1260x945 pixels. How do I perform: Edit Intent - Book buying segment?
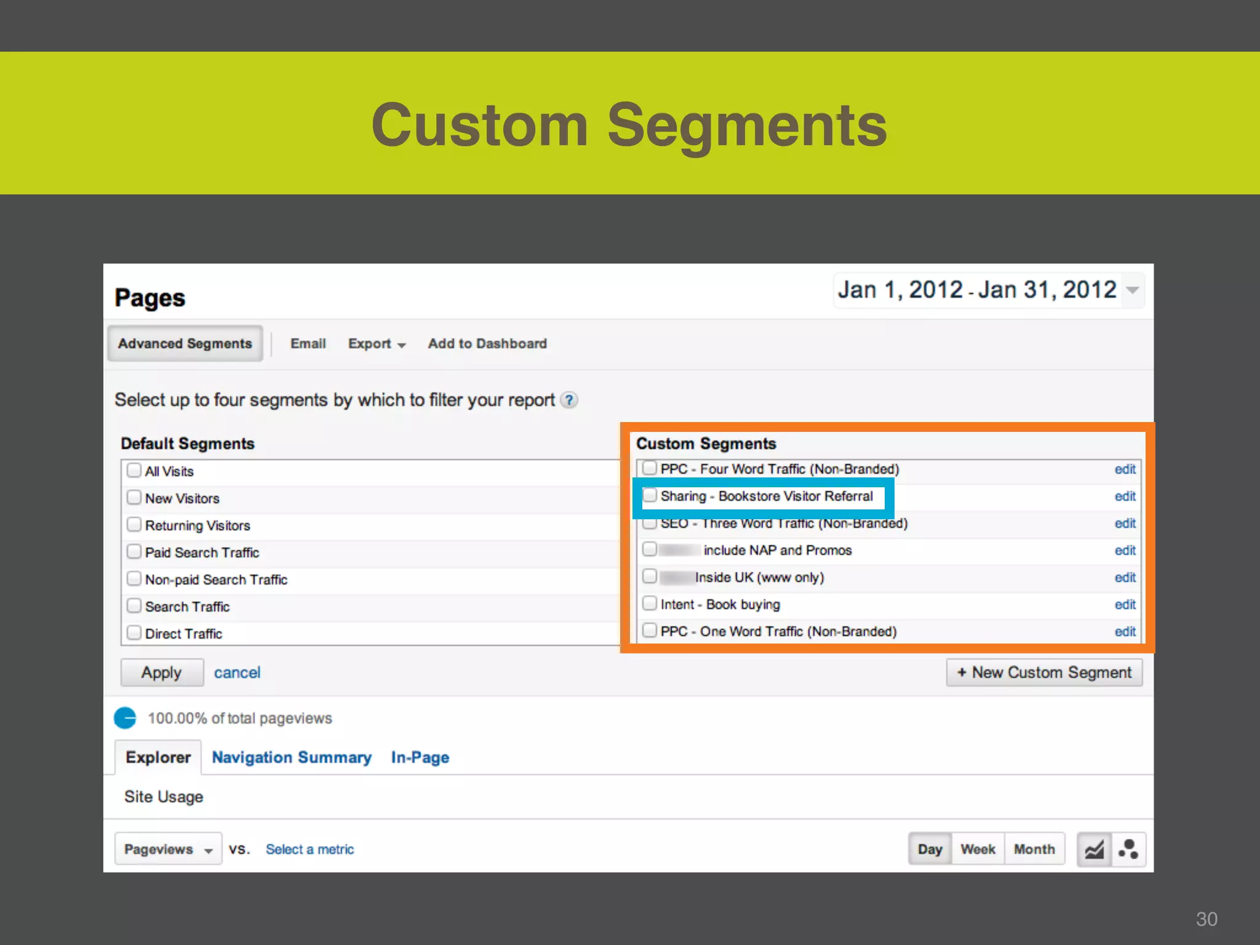[x=1125, y=605]
